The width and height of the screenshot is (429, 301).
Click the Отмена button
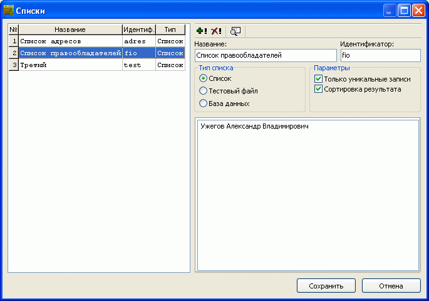click(x=391, y=286)
